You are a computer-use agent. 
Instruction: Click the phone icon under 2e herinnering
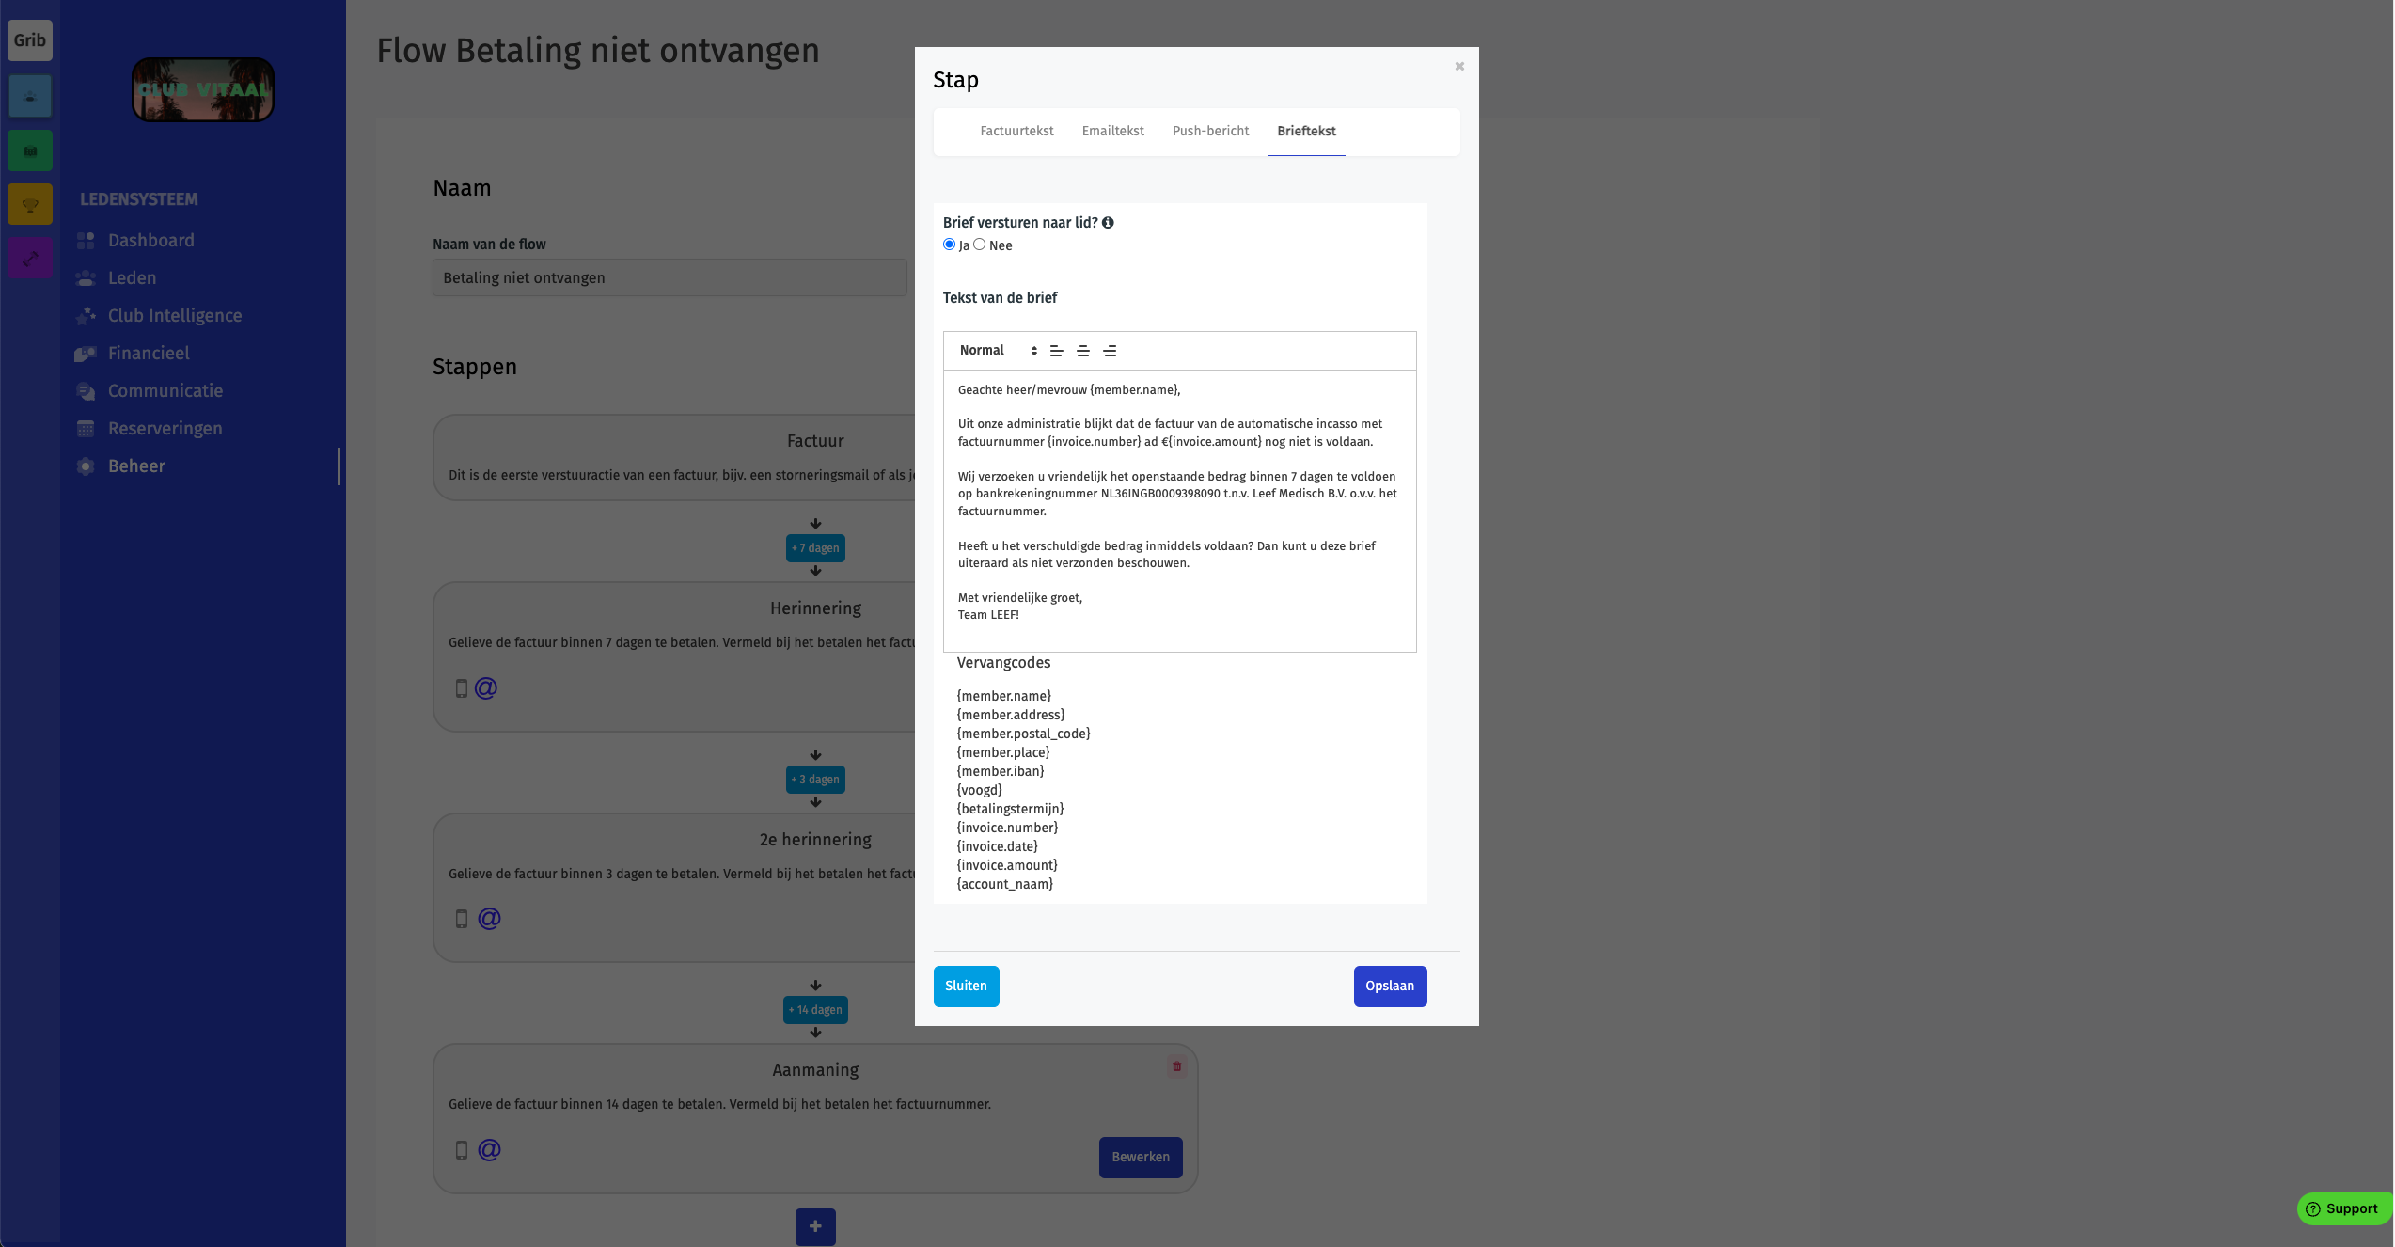click(462, 919)
